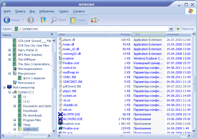Open the Сервис menu
The width and height of the screenshot is (197, 139).
63,11
